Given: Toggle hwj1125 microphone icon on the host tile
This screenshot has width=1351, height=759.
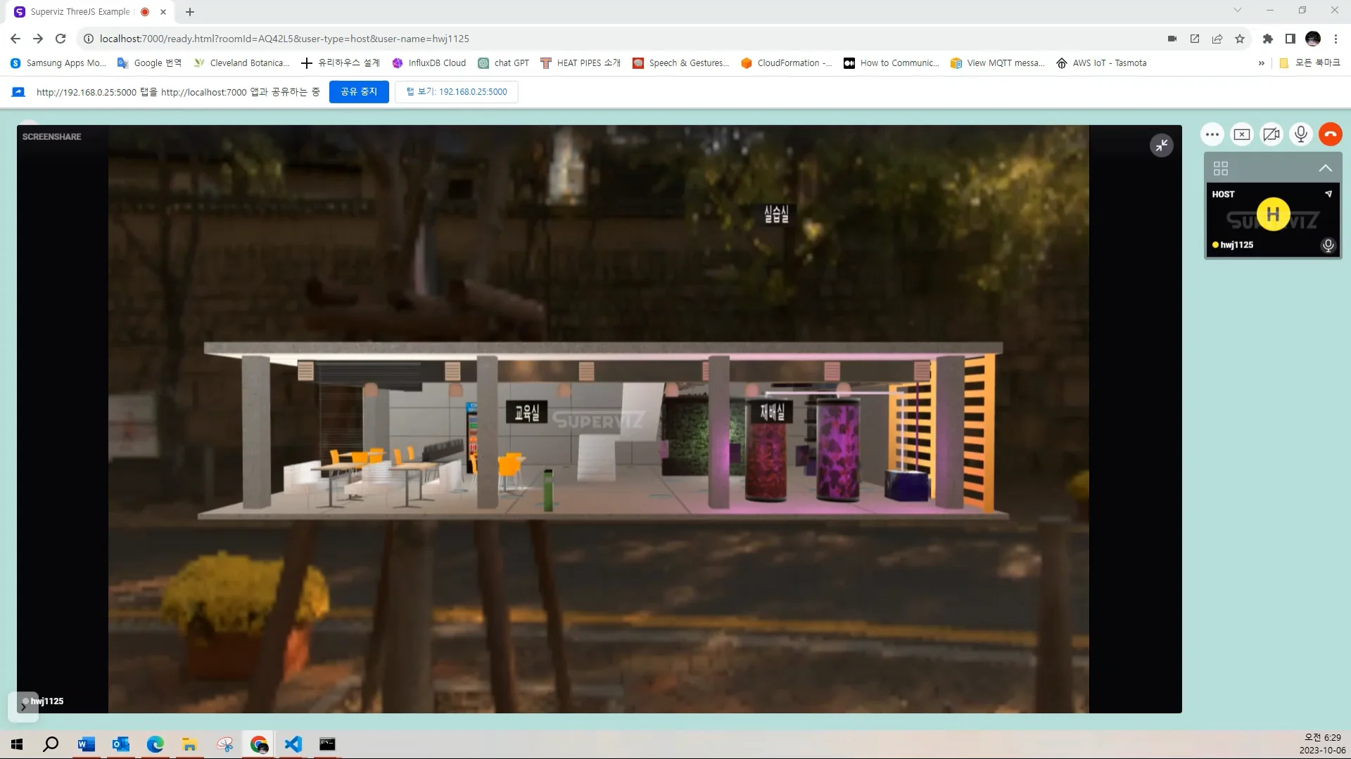Looking at the screenshot, I should pos(1328,245).
